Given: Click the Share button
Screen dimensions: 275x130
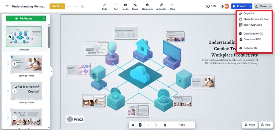Looking at the screenshot, I should coord(261,6).
